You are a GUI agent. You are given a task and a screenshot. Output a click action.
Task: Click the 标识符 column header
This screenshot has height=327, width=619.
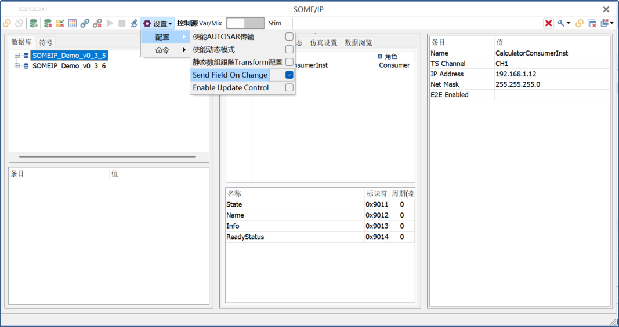click(x=377, y=193)
